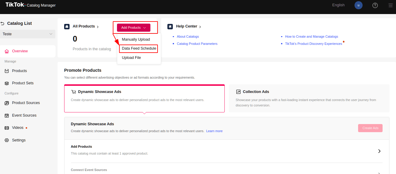The height and width of the screenshot is (174, 396).
Task: Click the Product Sets stack icon
Action: pos(7,83)
